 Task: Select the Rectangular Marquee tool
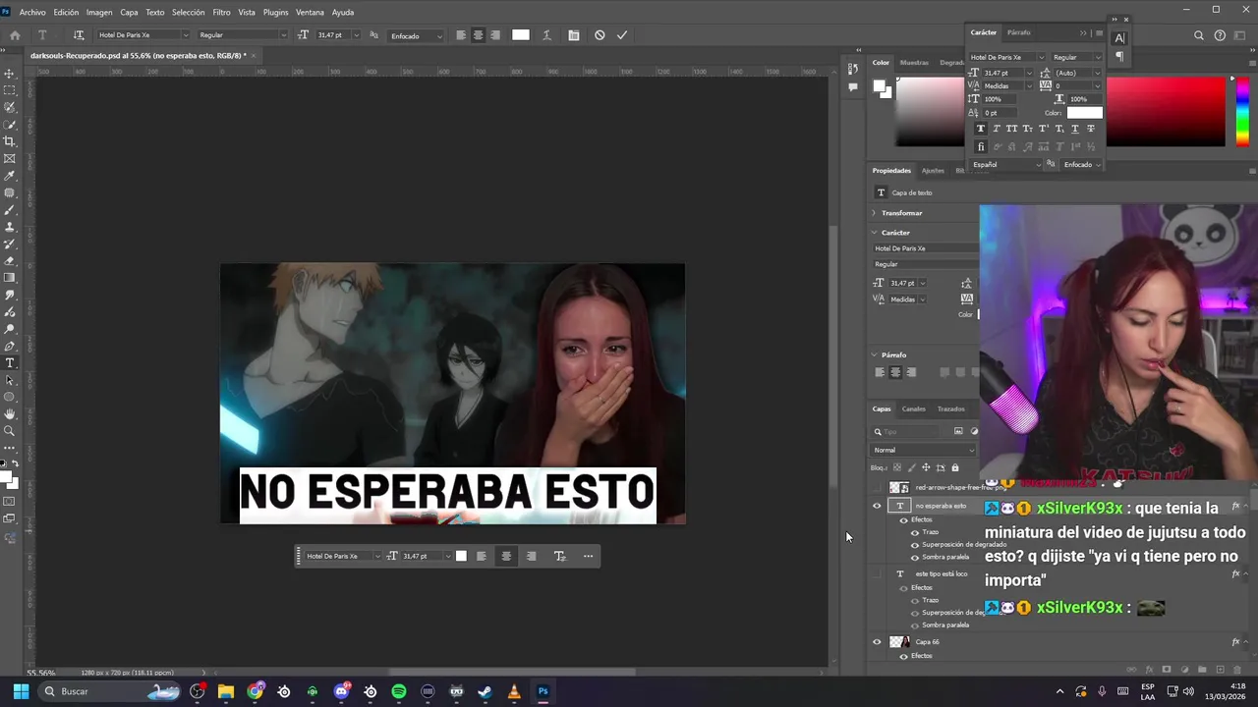click(x=10, y=90)
